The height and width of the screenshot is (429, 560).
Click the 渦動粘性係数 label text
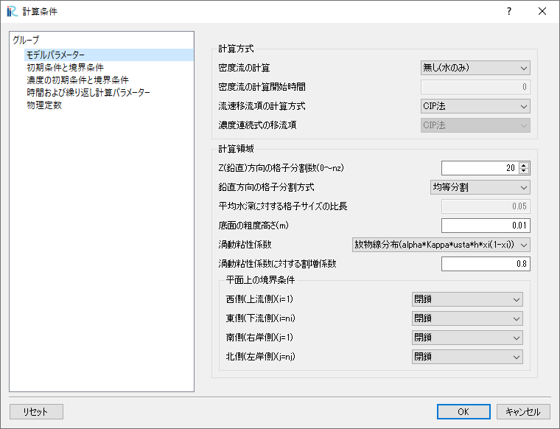[x=245, y=245]
